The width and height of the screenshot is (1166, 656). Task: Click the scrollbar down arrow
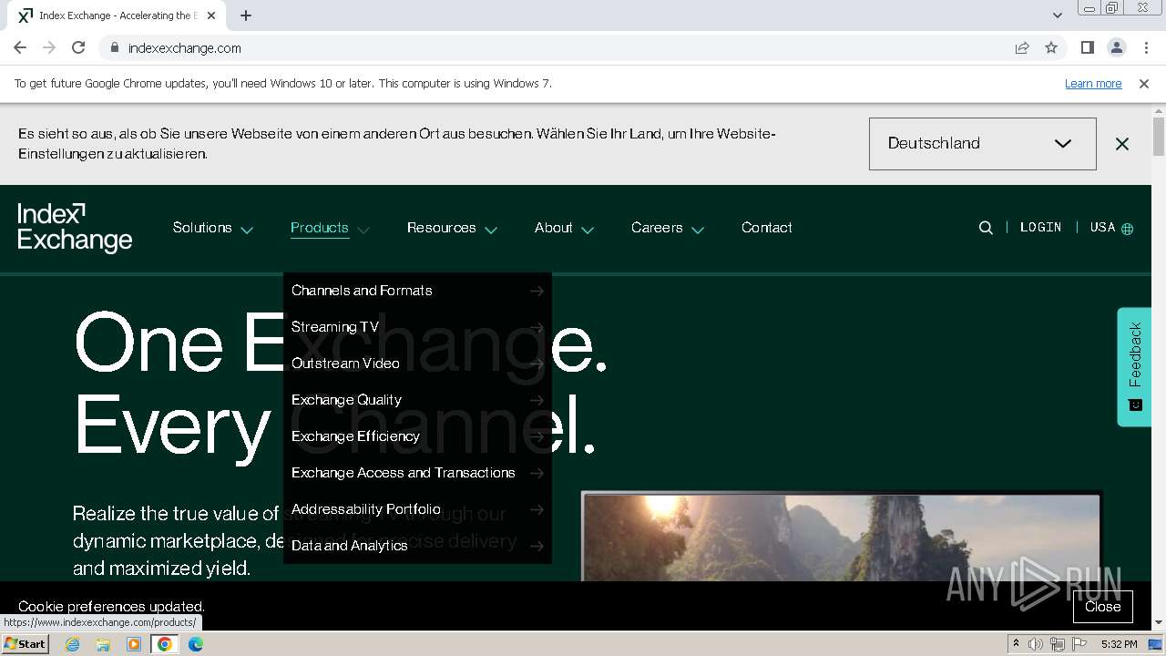point(1159,622)
